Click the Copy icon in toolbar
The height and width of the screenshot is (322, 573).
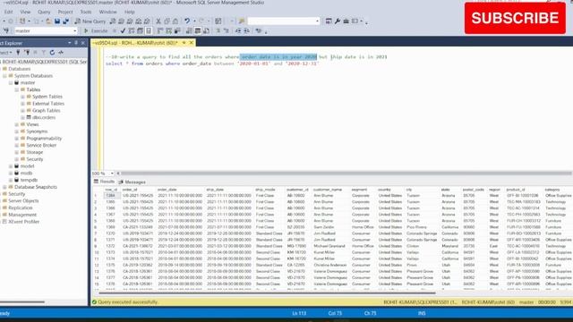(167, 21)
